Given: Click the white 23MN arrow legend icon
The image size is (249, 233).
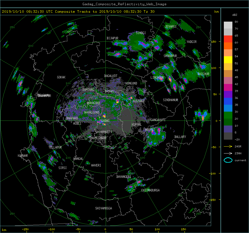Looking at the screenshot, I should [228, 153].
